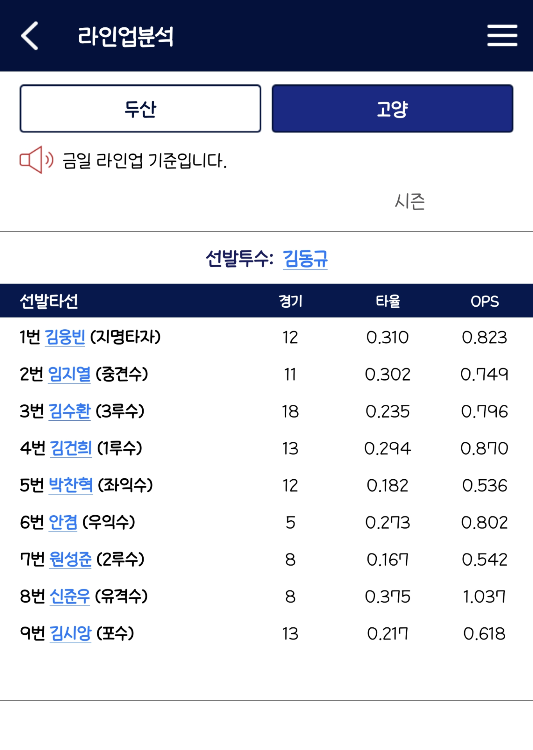Viewport: 533px width, 750px height.
Task: Open starting pitcher 김동규 profile
Action: [305, 259]
